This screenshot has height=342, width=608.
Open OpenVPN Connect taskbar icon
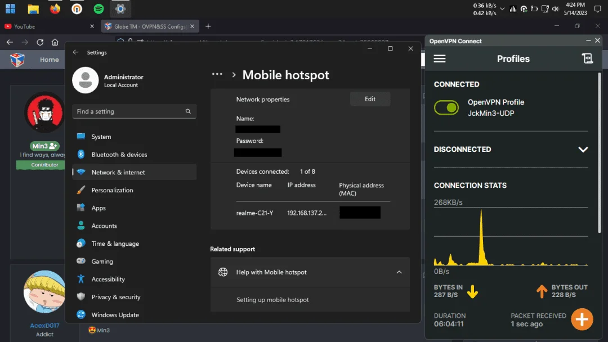(x=77, y=8)
